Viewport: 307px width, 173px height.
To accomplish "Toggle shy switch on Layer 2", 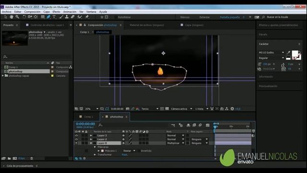I will pyautogui.click(x=123, y=139).
